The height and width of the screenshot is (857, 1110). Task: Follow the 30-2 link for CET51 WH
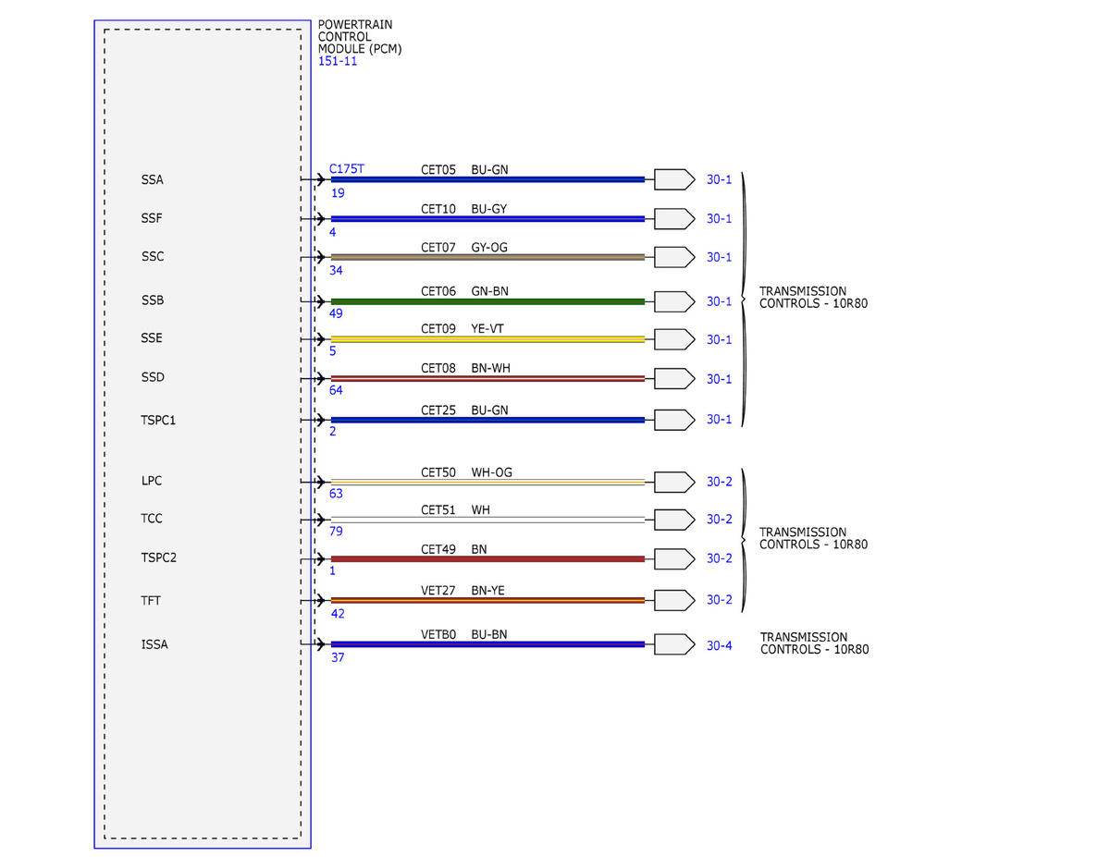tap(719, 519)
